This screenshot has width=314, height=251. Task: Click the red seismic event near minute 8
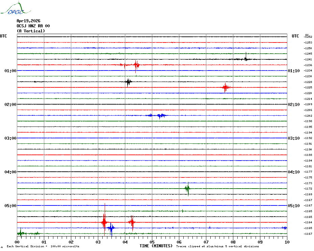[225, 87]
